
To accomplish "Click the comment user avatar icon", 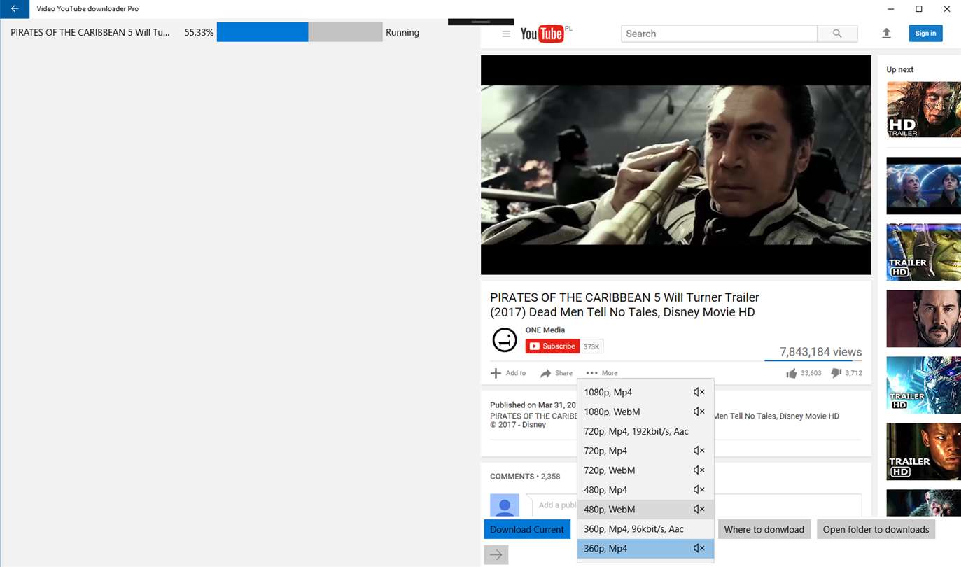I will coord(505,505).
